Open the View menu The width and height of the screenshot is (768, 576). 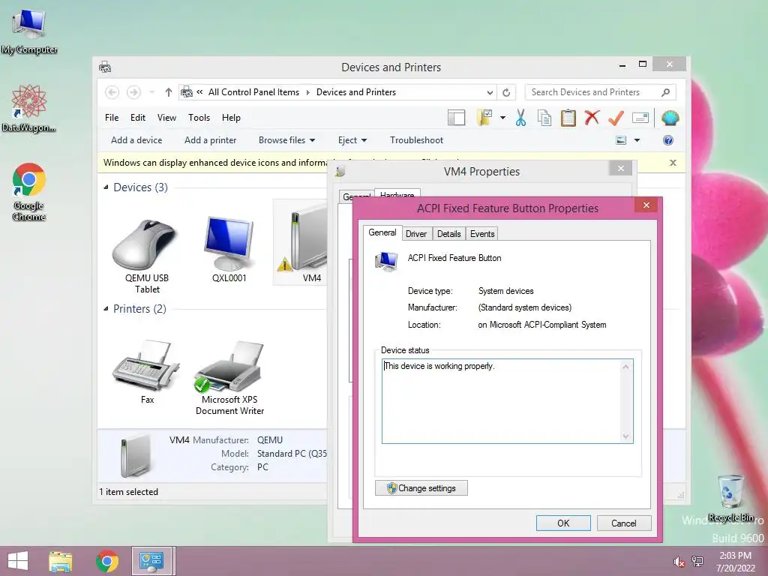(166, 118)
